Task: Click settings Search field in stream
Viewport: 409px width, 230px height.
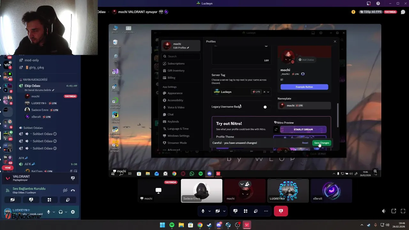Action: [181, 56]
